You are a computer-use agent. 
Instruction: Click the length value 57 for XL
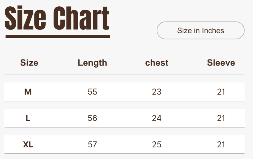click(x=92, y=144)
